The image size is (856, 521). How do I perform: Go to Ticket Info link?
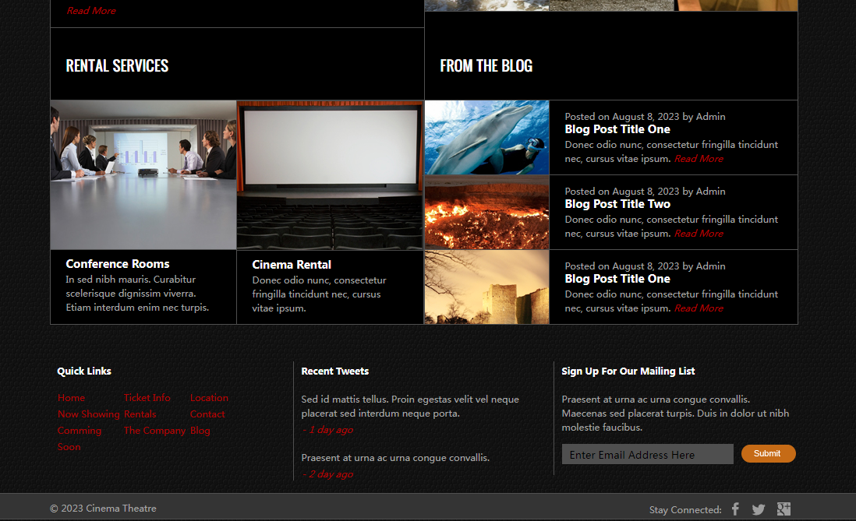click(147, 398)
